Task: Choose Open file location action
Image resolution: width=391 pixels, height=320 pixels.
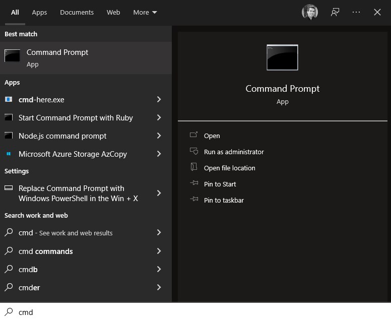Action: click(229, 168)
